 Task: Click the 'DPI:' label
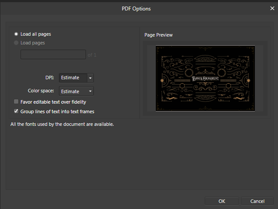(50, 78)
